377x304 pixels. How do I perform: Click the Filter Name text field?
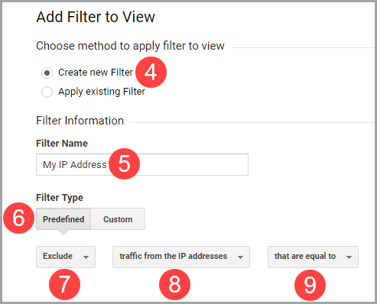[x=142, y=164]
